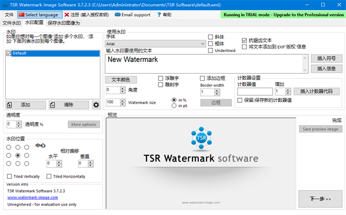Click the Save preview image button
Viewport: 346px width, 215px height.
(321, 129)
